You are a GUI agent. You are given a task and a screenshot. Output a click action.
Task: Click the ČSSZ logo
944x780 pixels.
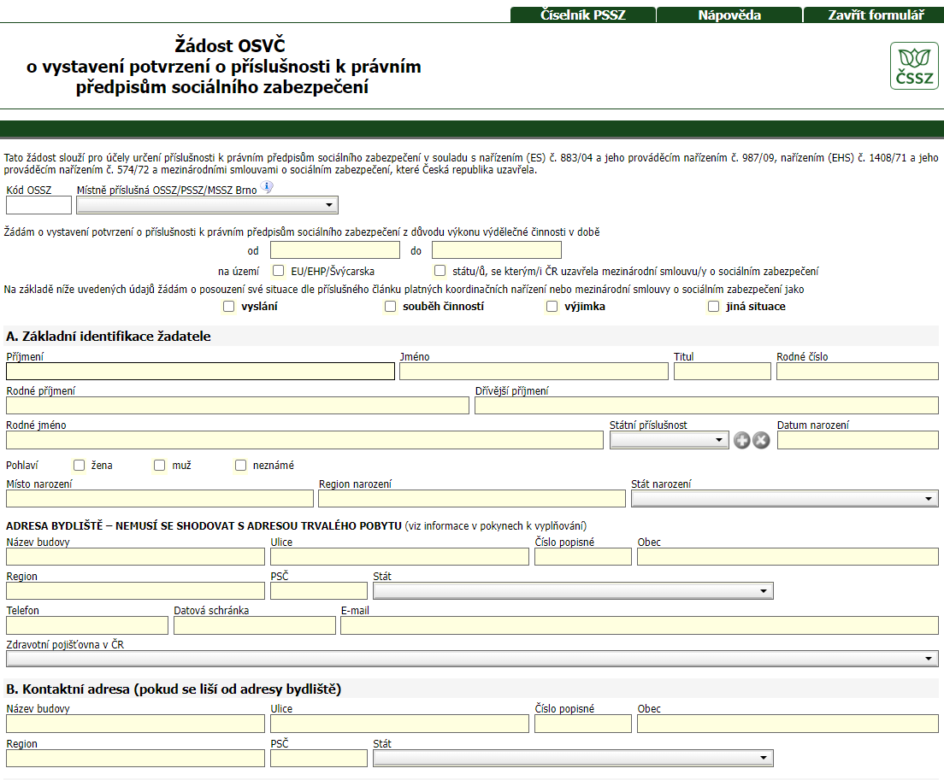(x=914, y=66)
